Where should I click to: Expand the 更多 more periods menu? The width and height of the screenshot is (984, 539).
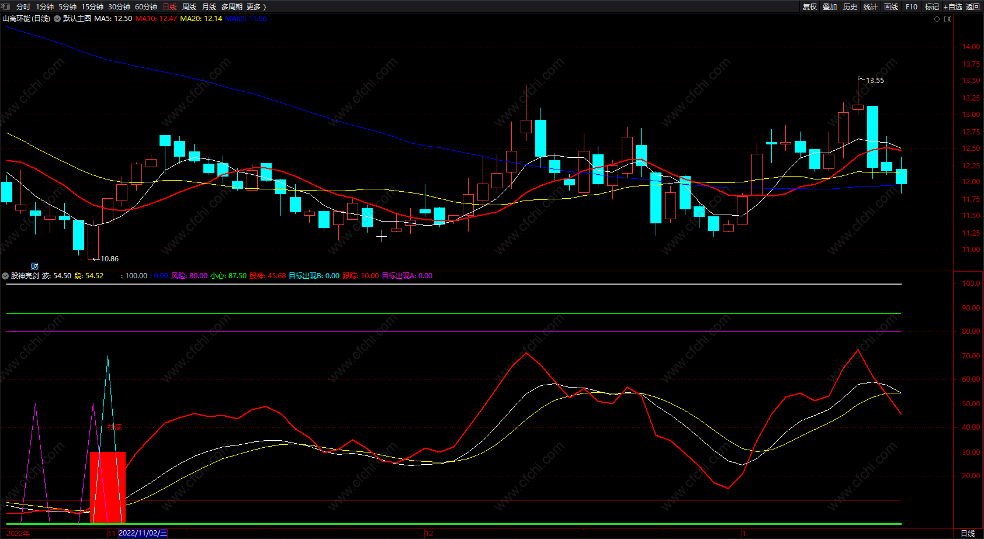(256, 7)
